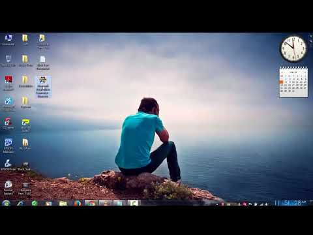Open Internet Explorer from the taskbar
313x235 pixels.
tap(21, 203)
